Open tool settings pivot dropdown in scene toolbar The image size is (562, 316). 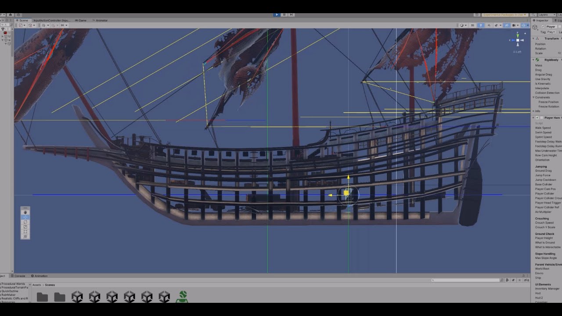click(22, 25)
